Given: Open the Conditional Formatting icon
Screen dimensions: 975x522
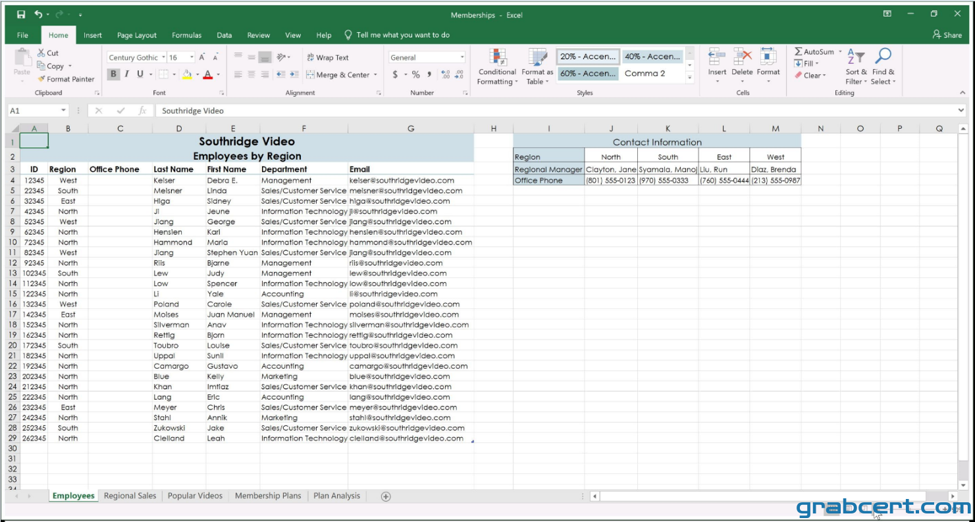Looking at the screenshot, I should (x=498, y=57).
